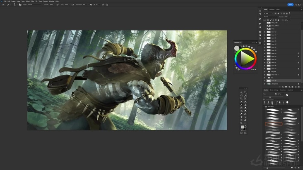
Task: Select the Brush tool in the toolbox
Action: point(241,105)
